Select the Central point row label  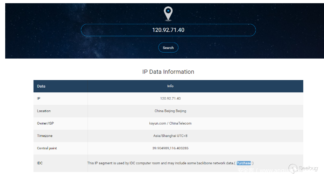pos(47,148)
